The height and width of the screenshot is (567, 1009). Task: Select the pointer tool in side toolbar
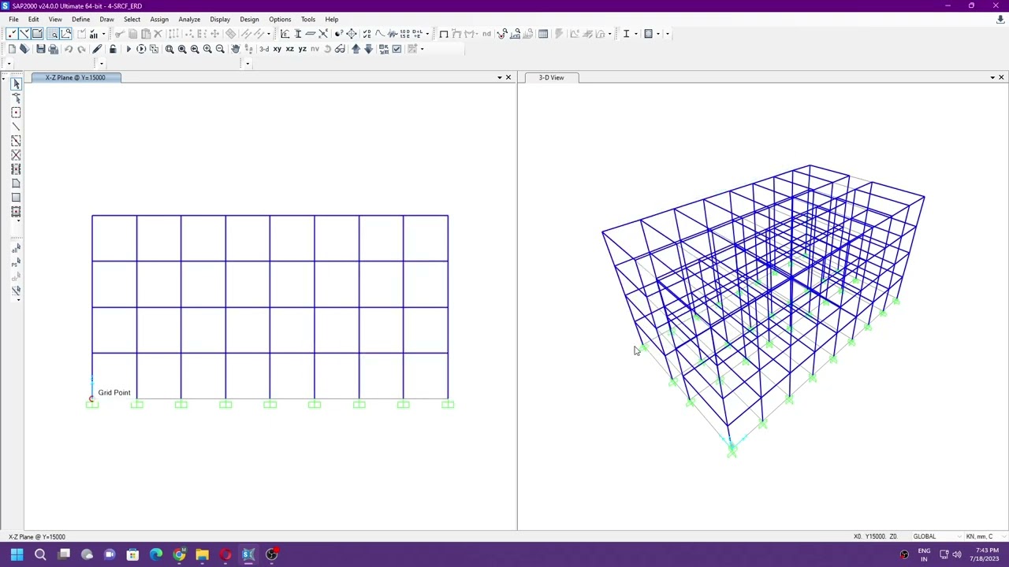point(16,83)
